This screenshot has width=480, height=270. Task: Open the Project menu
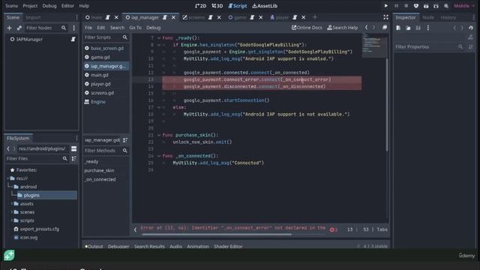(x=30, y=6)
